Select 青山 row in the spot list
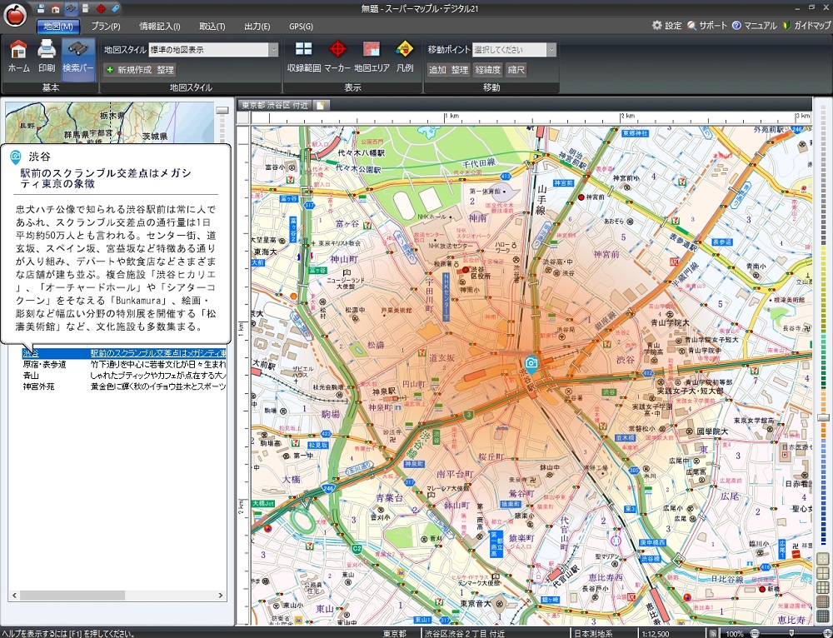The width and height of the screenshot is (833, 638). tap(124, 376)
